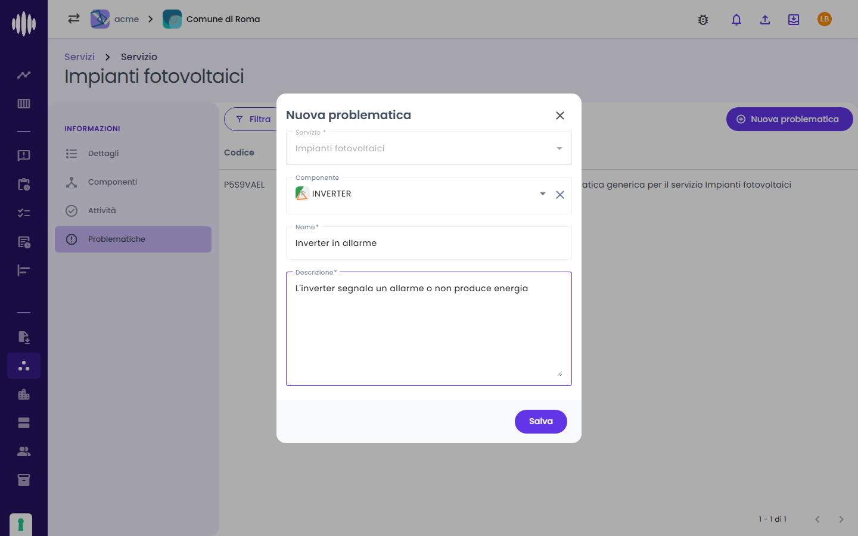The width and height of the screenshot is (858, 536).
Task: Open Attività in the Informazioni menu
Action: [133, 210]
